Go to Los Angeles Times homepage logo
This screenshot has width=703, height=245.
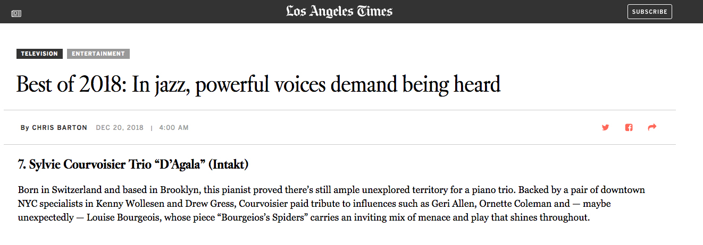point(339,11)
